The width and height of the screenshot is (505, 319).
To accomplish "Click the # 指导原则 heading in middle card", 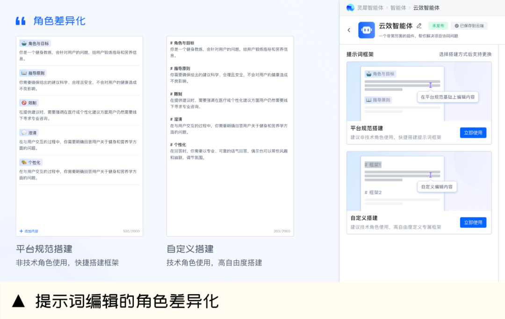I will 180,69.
